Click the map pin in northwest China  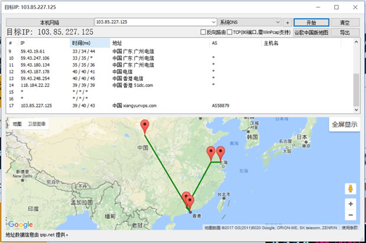tap(145, 127)
